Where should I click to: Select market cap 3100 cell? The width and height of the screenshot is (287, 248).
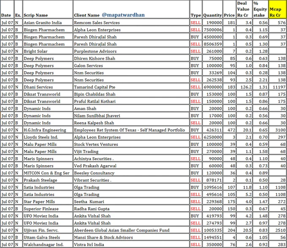click(x=277, y=130)
